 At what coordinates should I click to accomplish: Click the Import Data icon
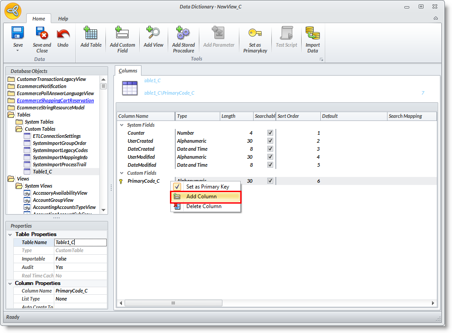click(x=313, y=33)
